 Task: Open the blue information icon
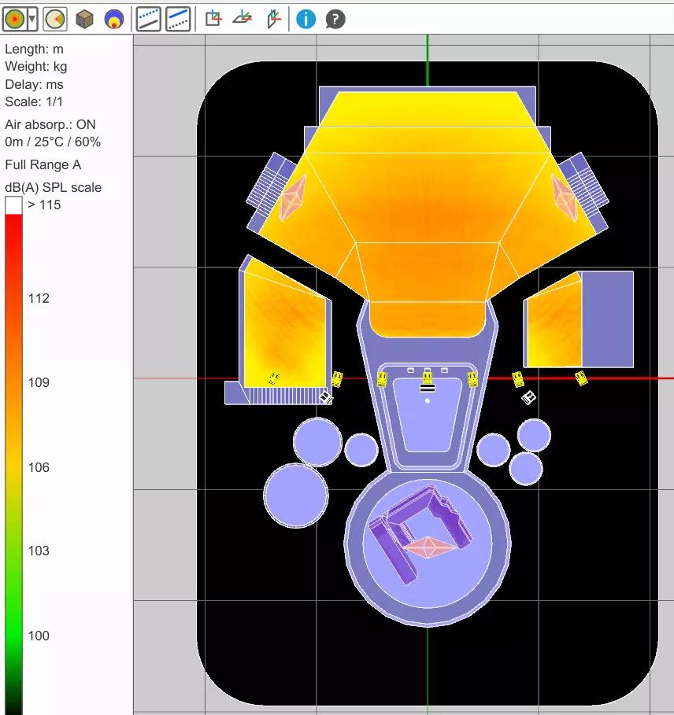(306, 19)
